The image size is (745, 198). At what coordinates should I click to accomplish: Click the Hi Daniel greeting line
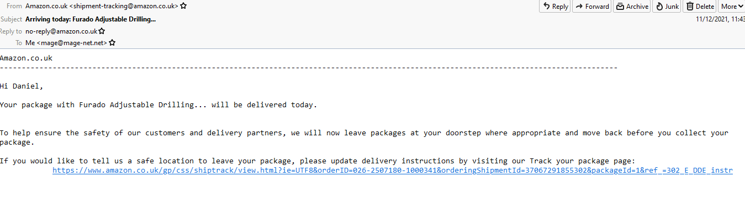pyautogui.click(x=21, y=86)
